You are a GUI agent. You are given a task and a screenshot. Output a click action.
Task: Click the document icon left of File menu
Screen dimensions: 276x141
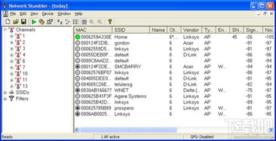point(6,14)
